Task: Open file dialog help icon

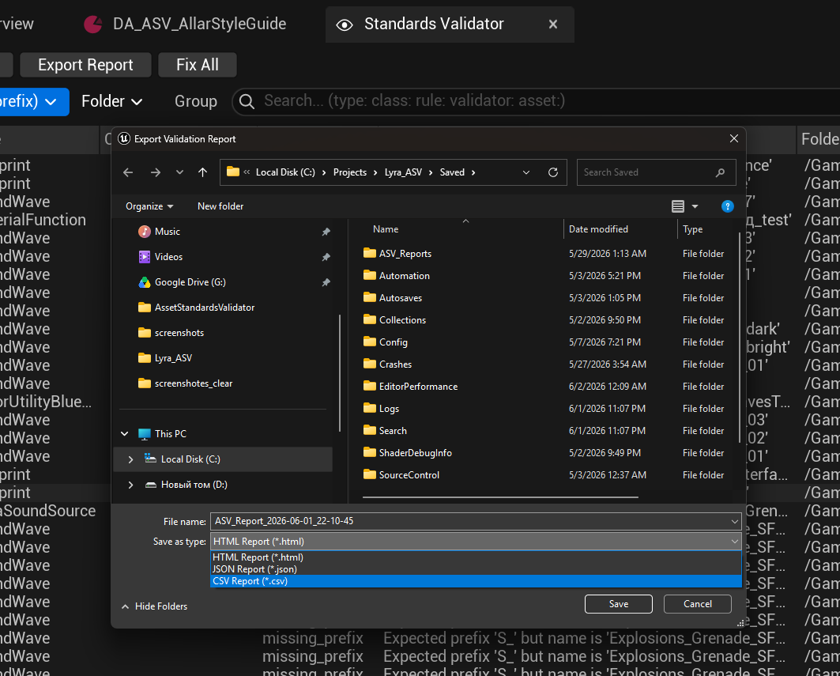Action: tap(728, 206)
